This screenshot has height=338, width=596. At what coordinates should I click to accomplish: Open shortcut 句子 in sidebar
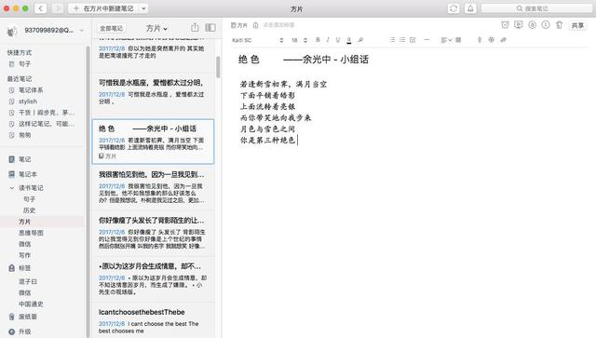click(24, 64)
